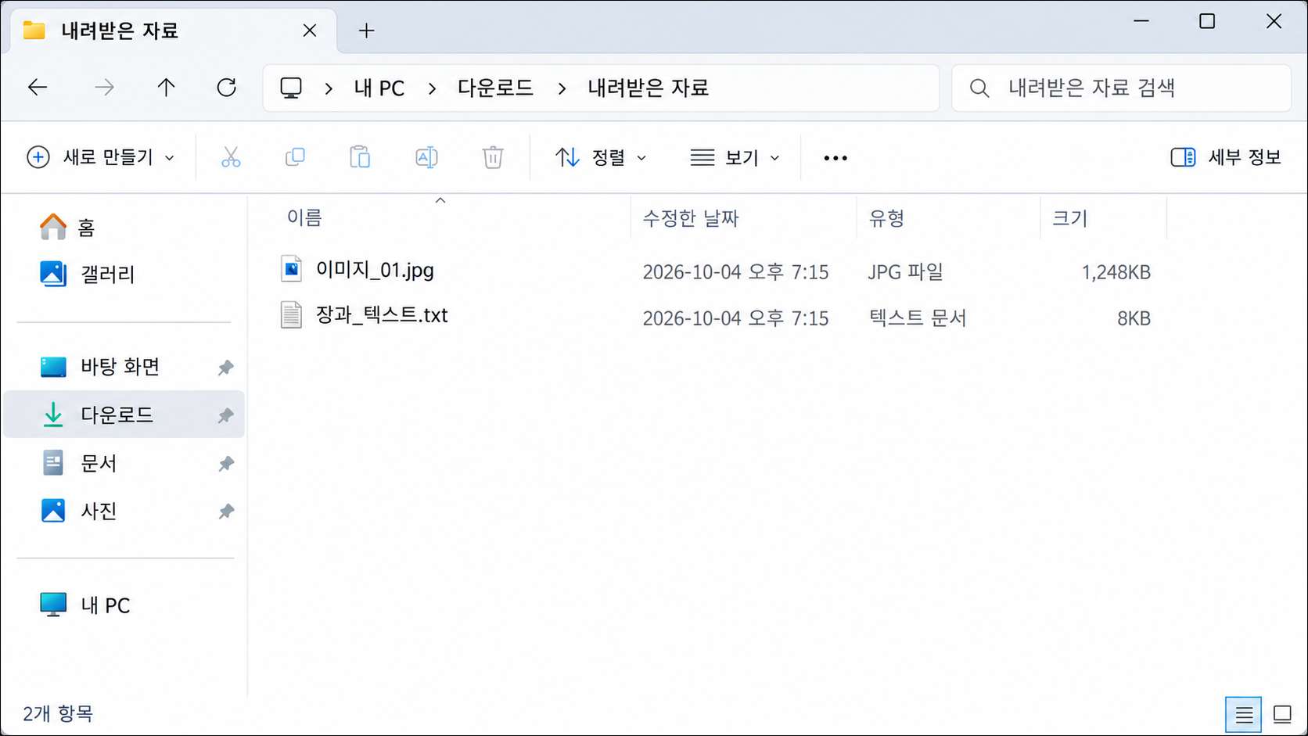Click the Rename icon
The height and width of the screenshot is (736, 1308).
coord(426,157)
